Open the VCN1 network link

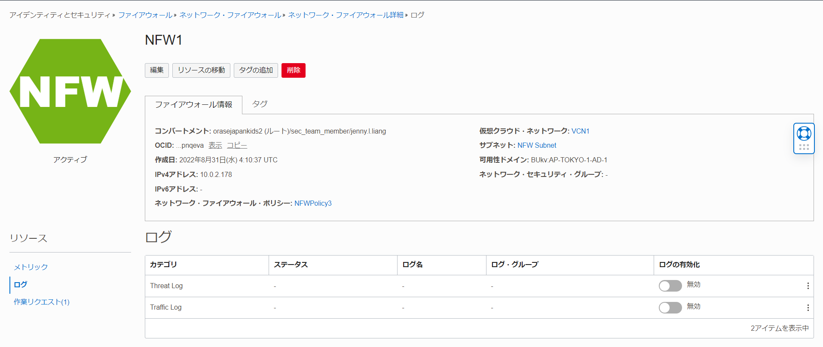tap(580, 131)
